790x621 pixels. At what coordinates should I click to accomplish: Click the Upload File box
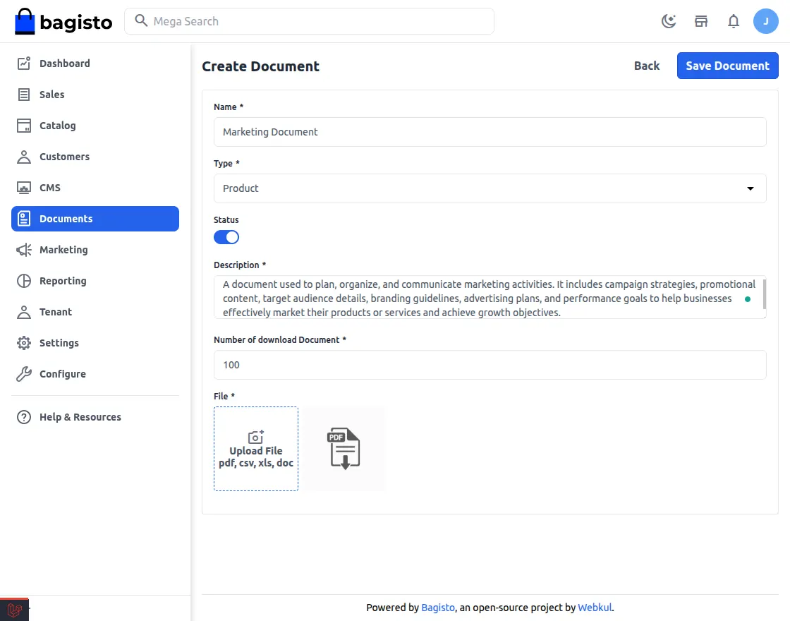[256, 449]
